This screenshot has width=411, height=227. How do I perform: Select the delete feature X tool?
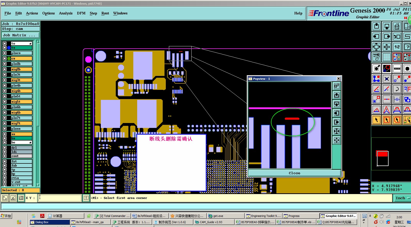387,79
